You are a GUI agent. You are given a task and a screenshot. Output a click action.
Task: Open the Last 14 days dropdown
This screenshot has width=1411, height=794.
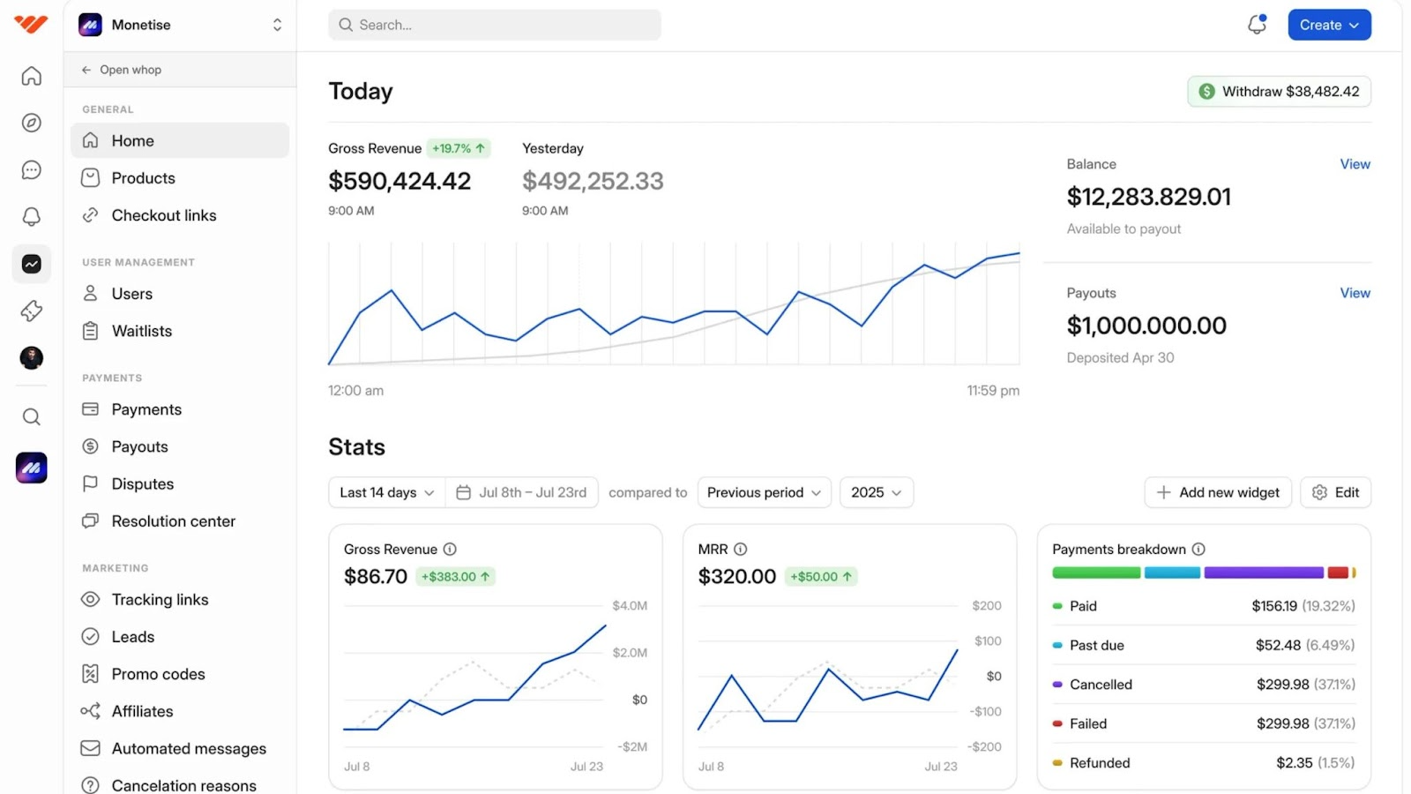point(386,492)
